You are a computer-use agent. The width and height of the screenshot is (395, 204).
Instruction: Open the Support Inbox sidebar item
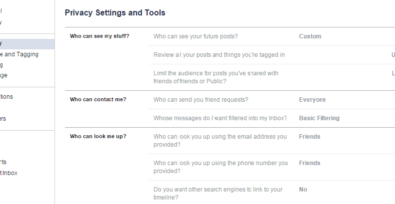click(x=10, y=173)
